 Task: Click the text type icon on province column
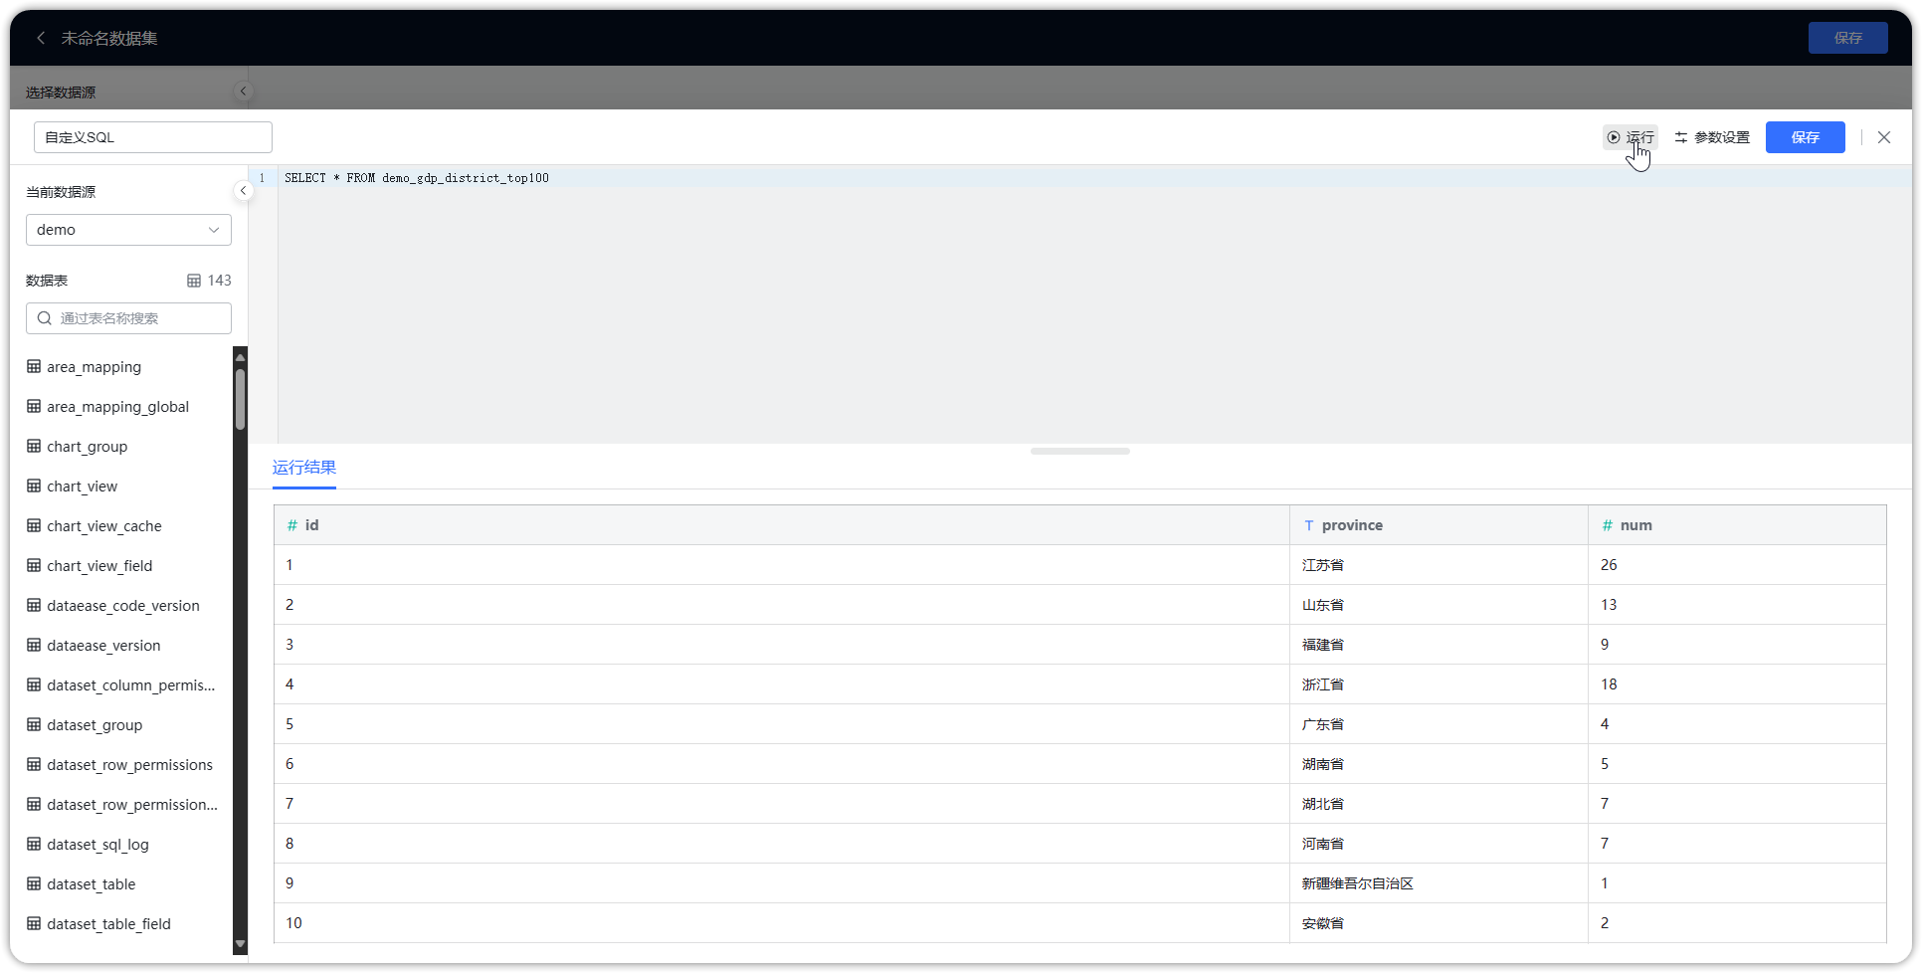pos(1308,524)
